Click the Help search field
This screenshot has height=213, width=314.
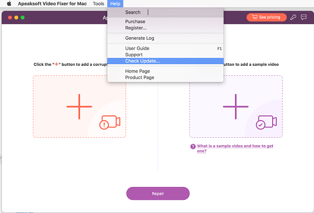[x=183, y=13]
